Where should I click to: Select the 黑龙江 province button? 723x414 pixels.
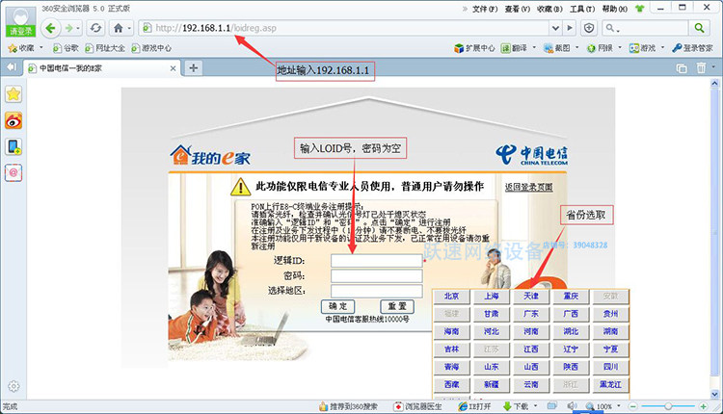pyautogui.click(x=610, y=384)
